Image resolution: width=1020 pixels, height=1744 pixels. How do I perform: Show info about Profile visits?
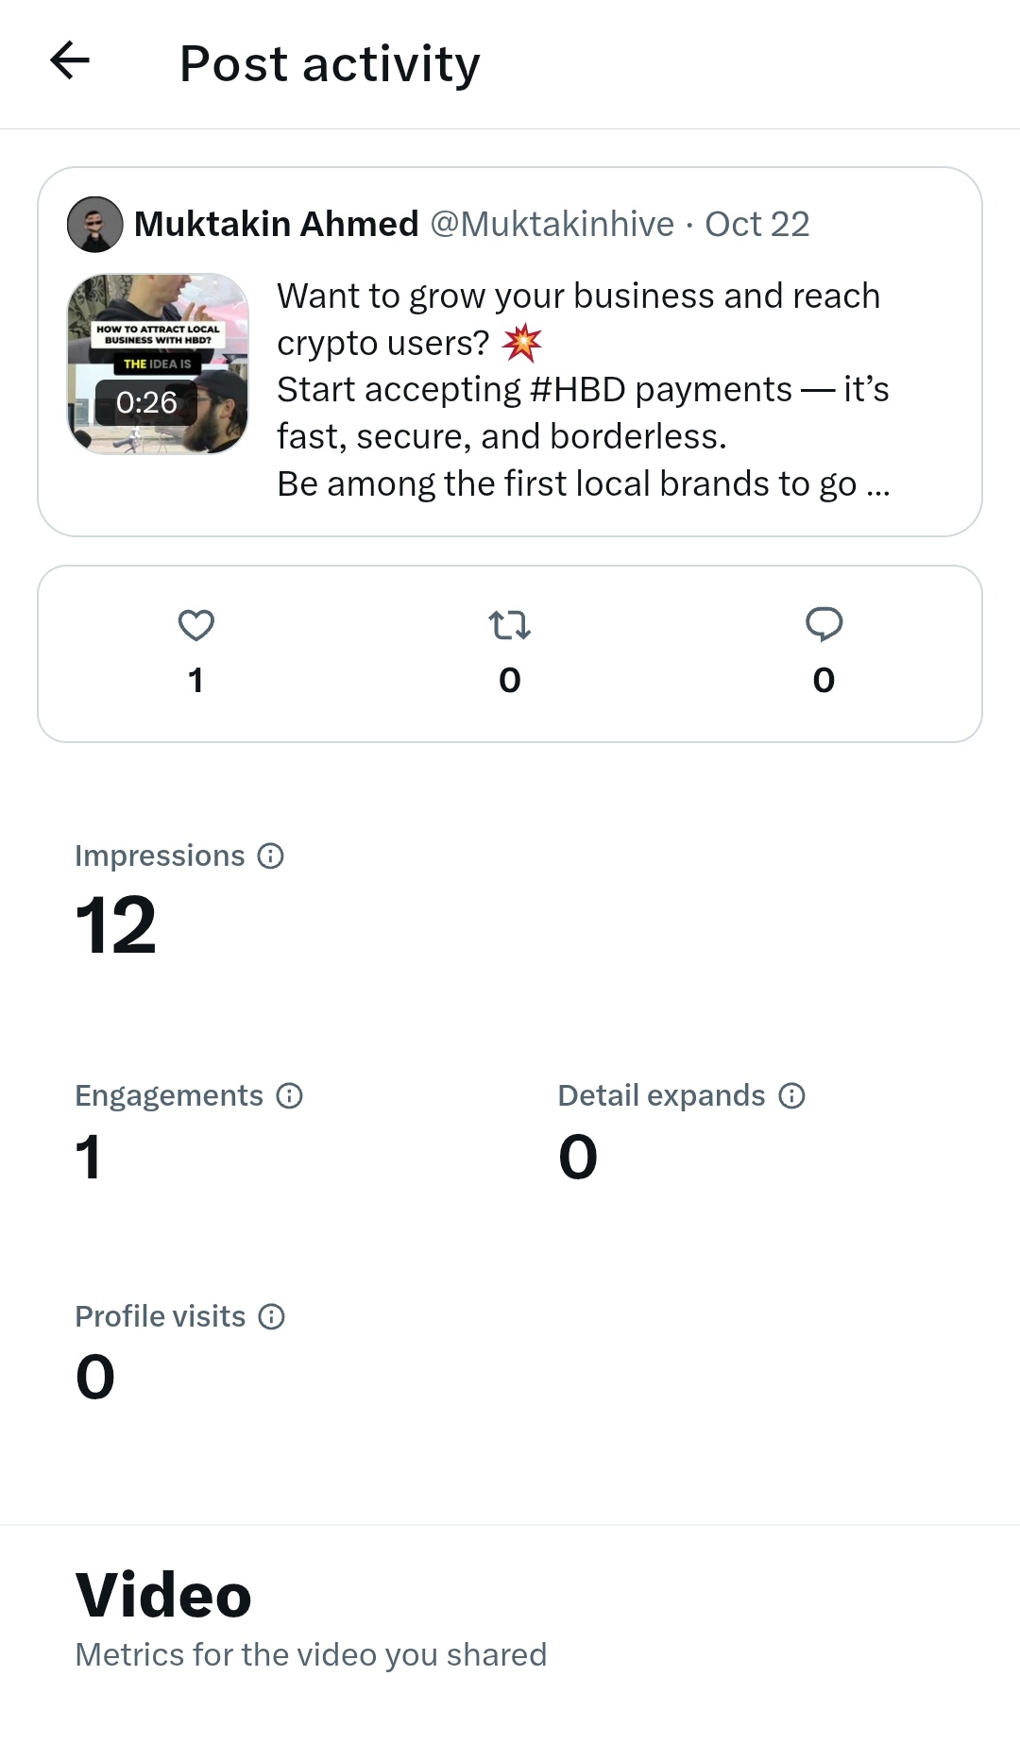[x=272, y=1317]
